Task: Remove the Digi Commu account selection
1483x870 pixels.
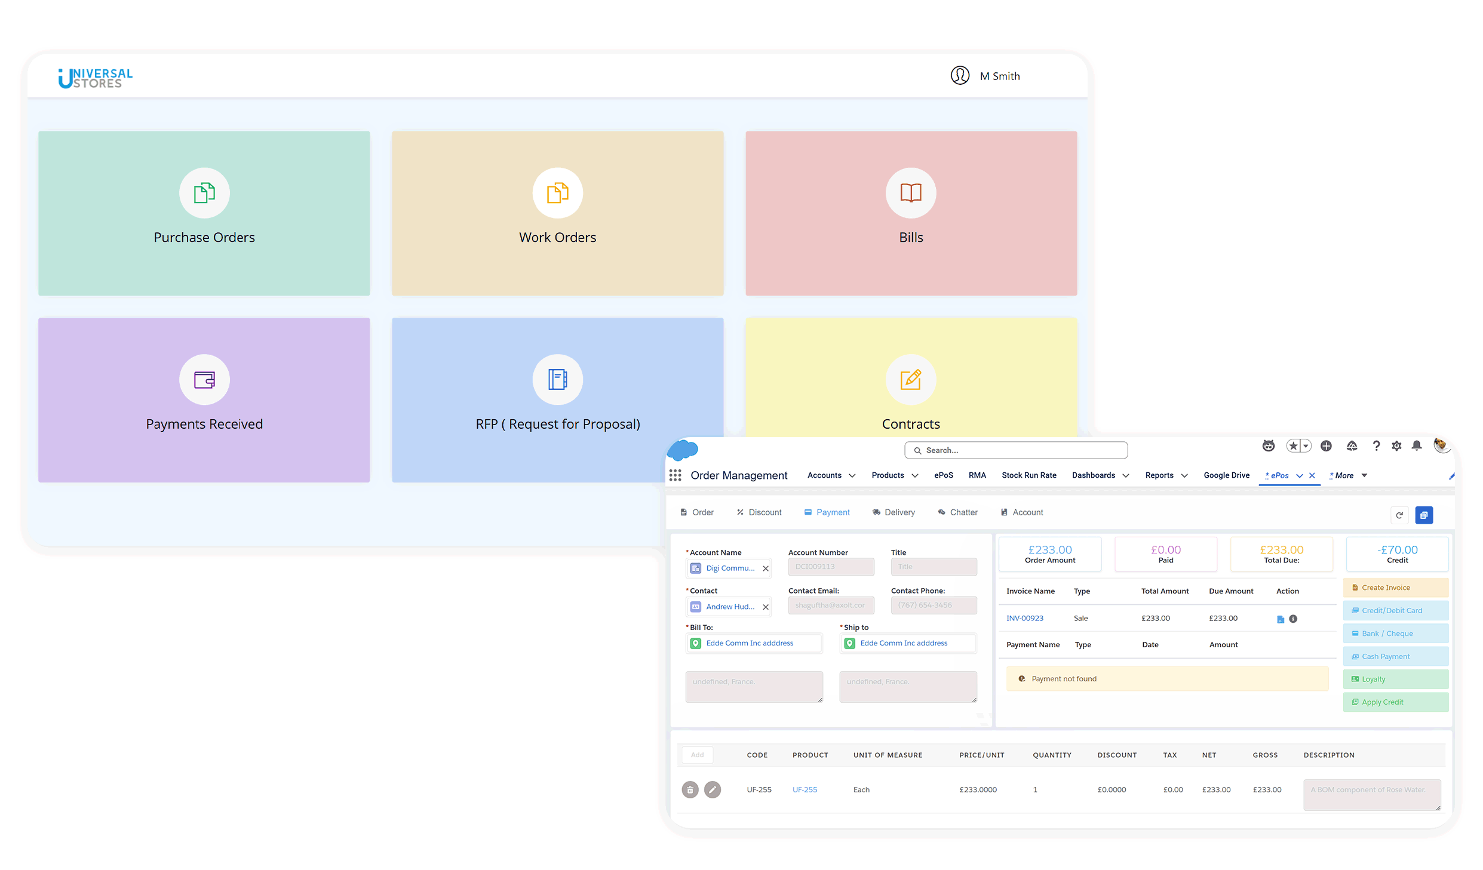Action: click(x=765, y=568)
